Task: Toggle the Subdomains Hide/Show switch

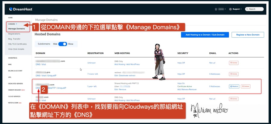Action: (63, 44)
